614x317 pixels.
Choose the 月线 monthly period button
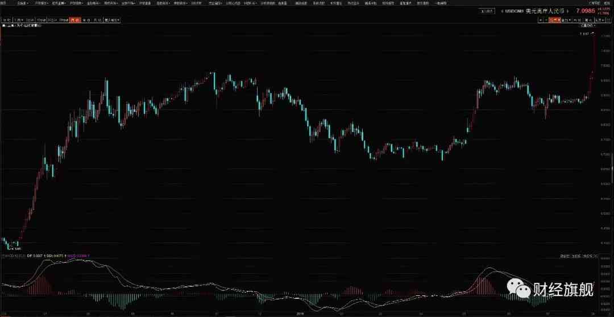[98, 20]
